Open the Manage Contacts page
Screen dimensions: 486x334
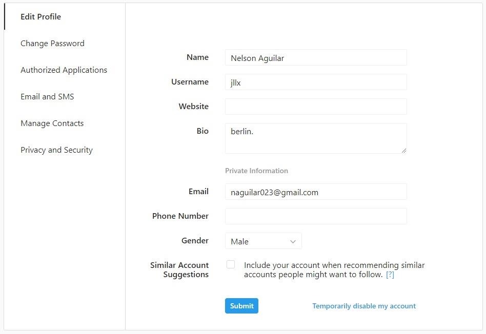pyautogui.click(x=52, y=123)
